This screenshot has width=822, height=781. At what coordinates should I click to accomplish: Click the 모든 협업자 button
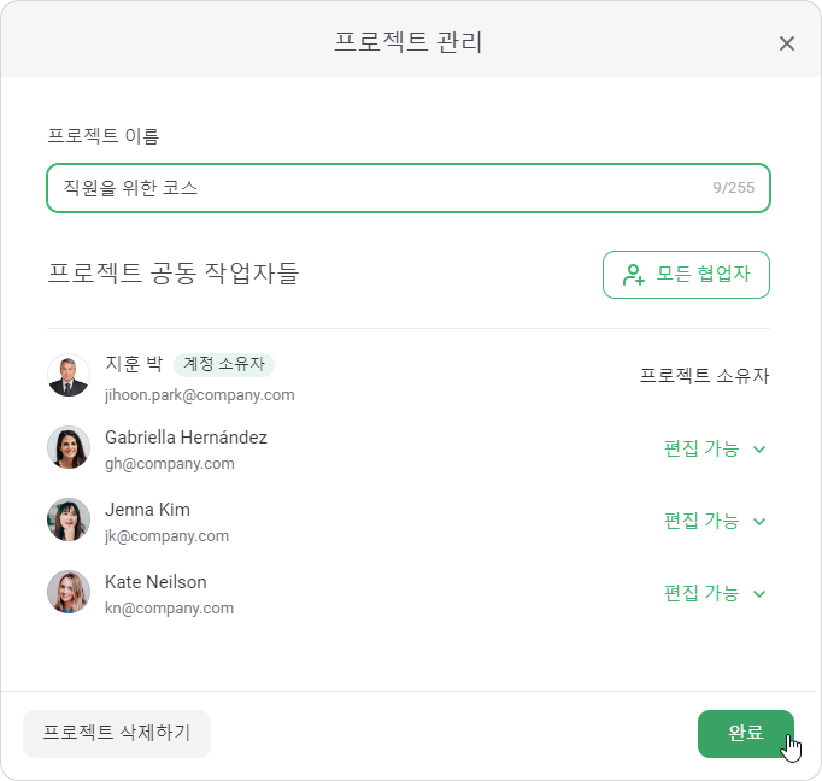686,275
